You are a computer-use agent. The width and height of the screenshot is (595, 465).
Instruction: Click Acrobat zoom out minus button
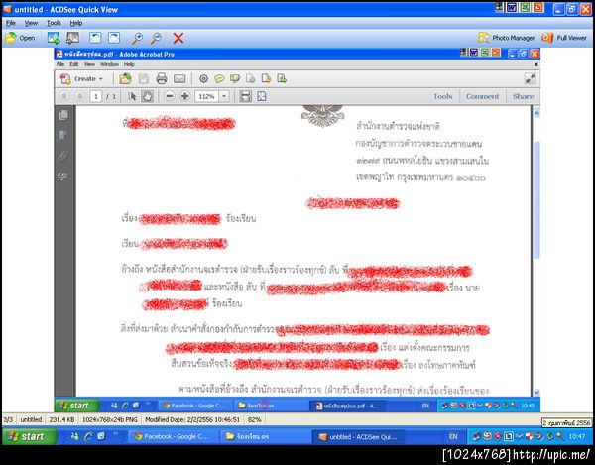tap(170, 96)
